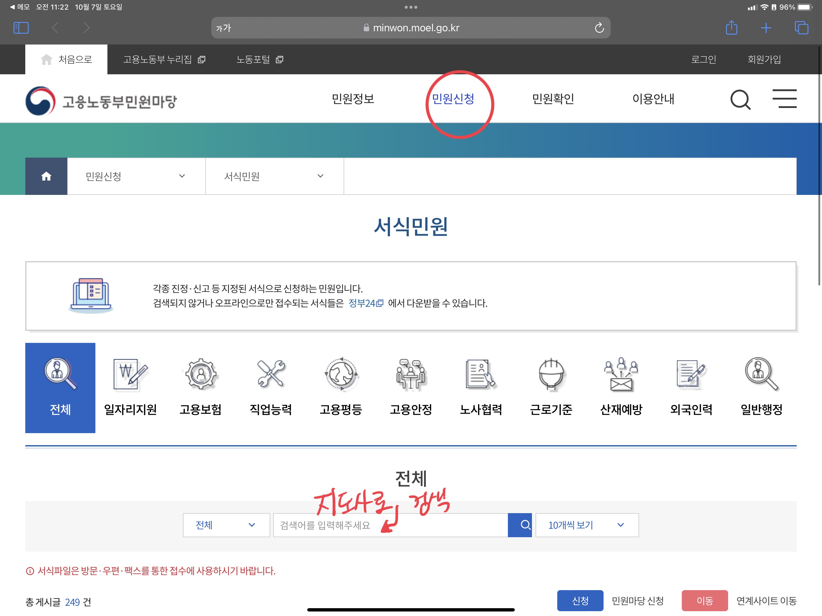Tap the Safari share icon
Screen dimensions: 822x616
[x=731, y=27]
